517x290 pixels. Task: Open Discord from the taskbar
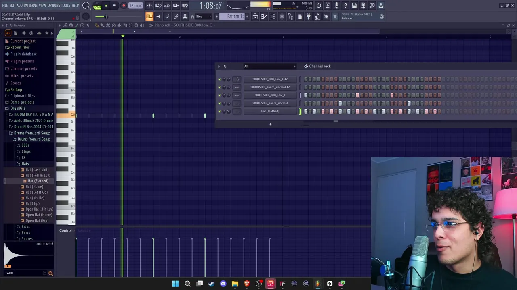223,284
